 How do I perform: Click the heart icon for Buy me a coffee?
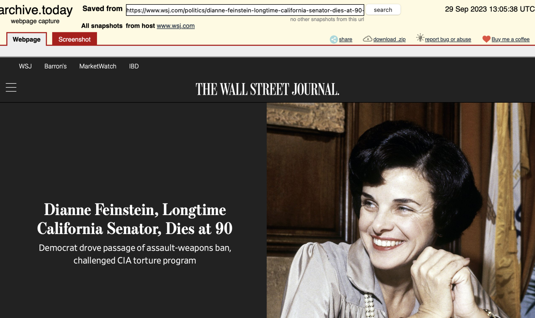pos(486,39)
